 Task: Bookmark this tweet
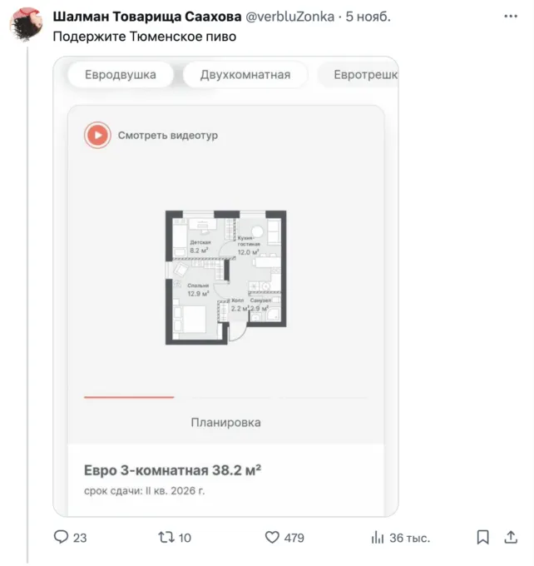[x=482, y=538]
